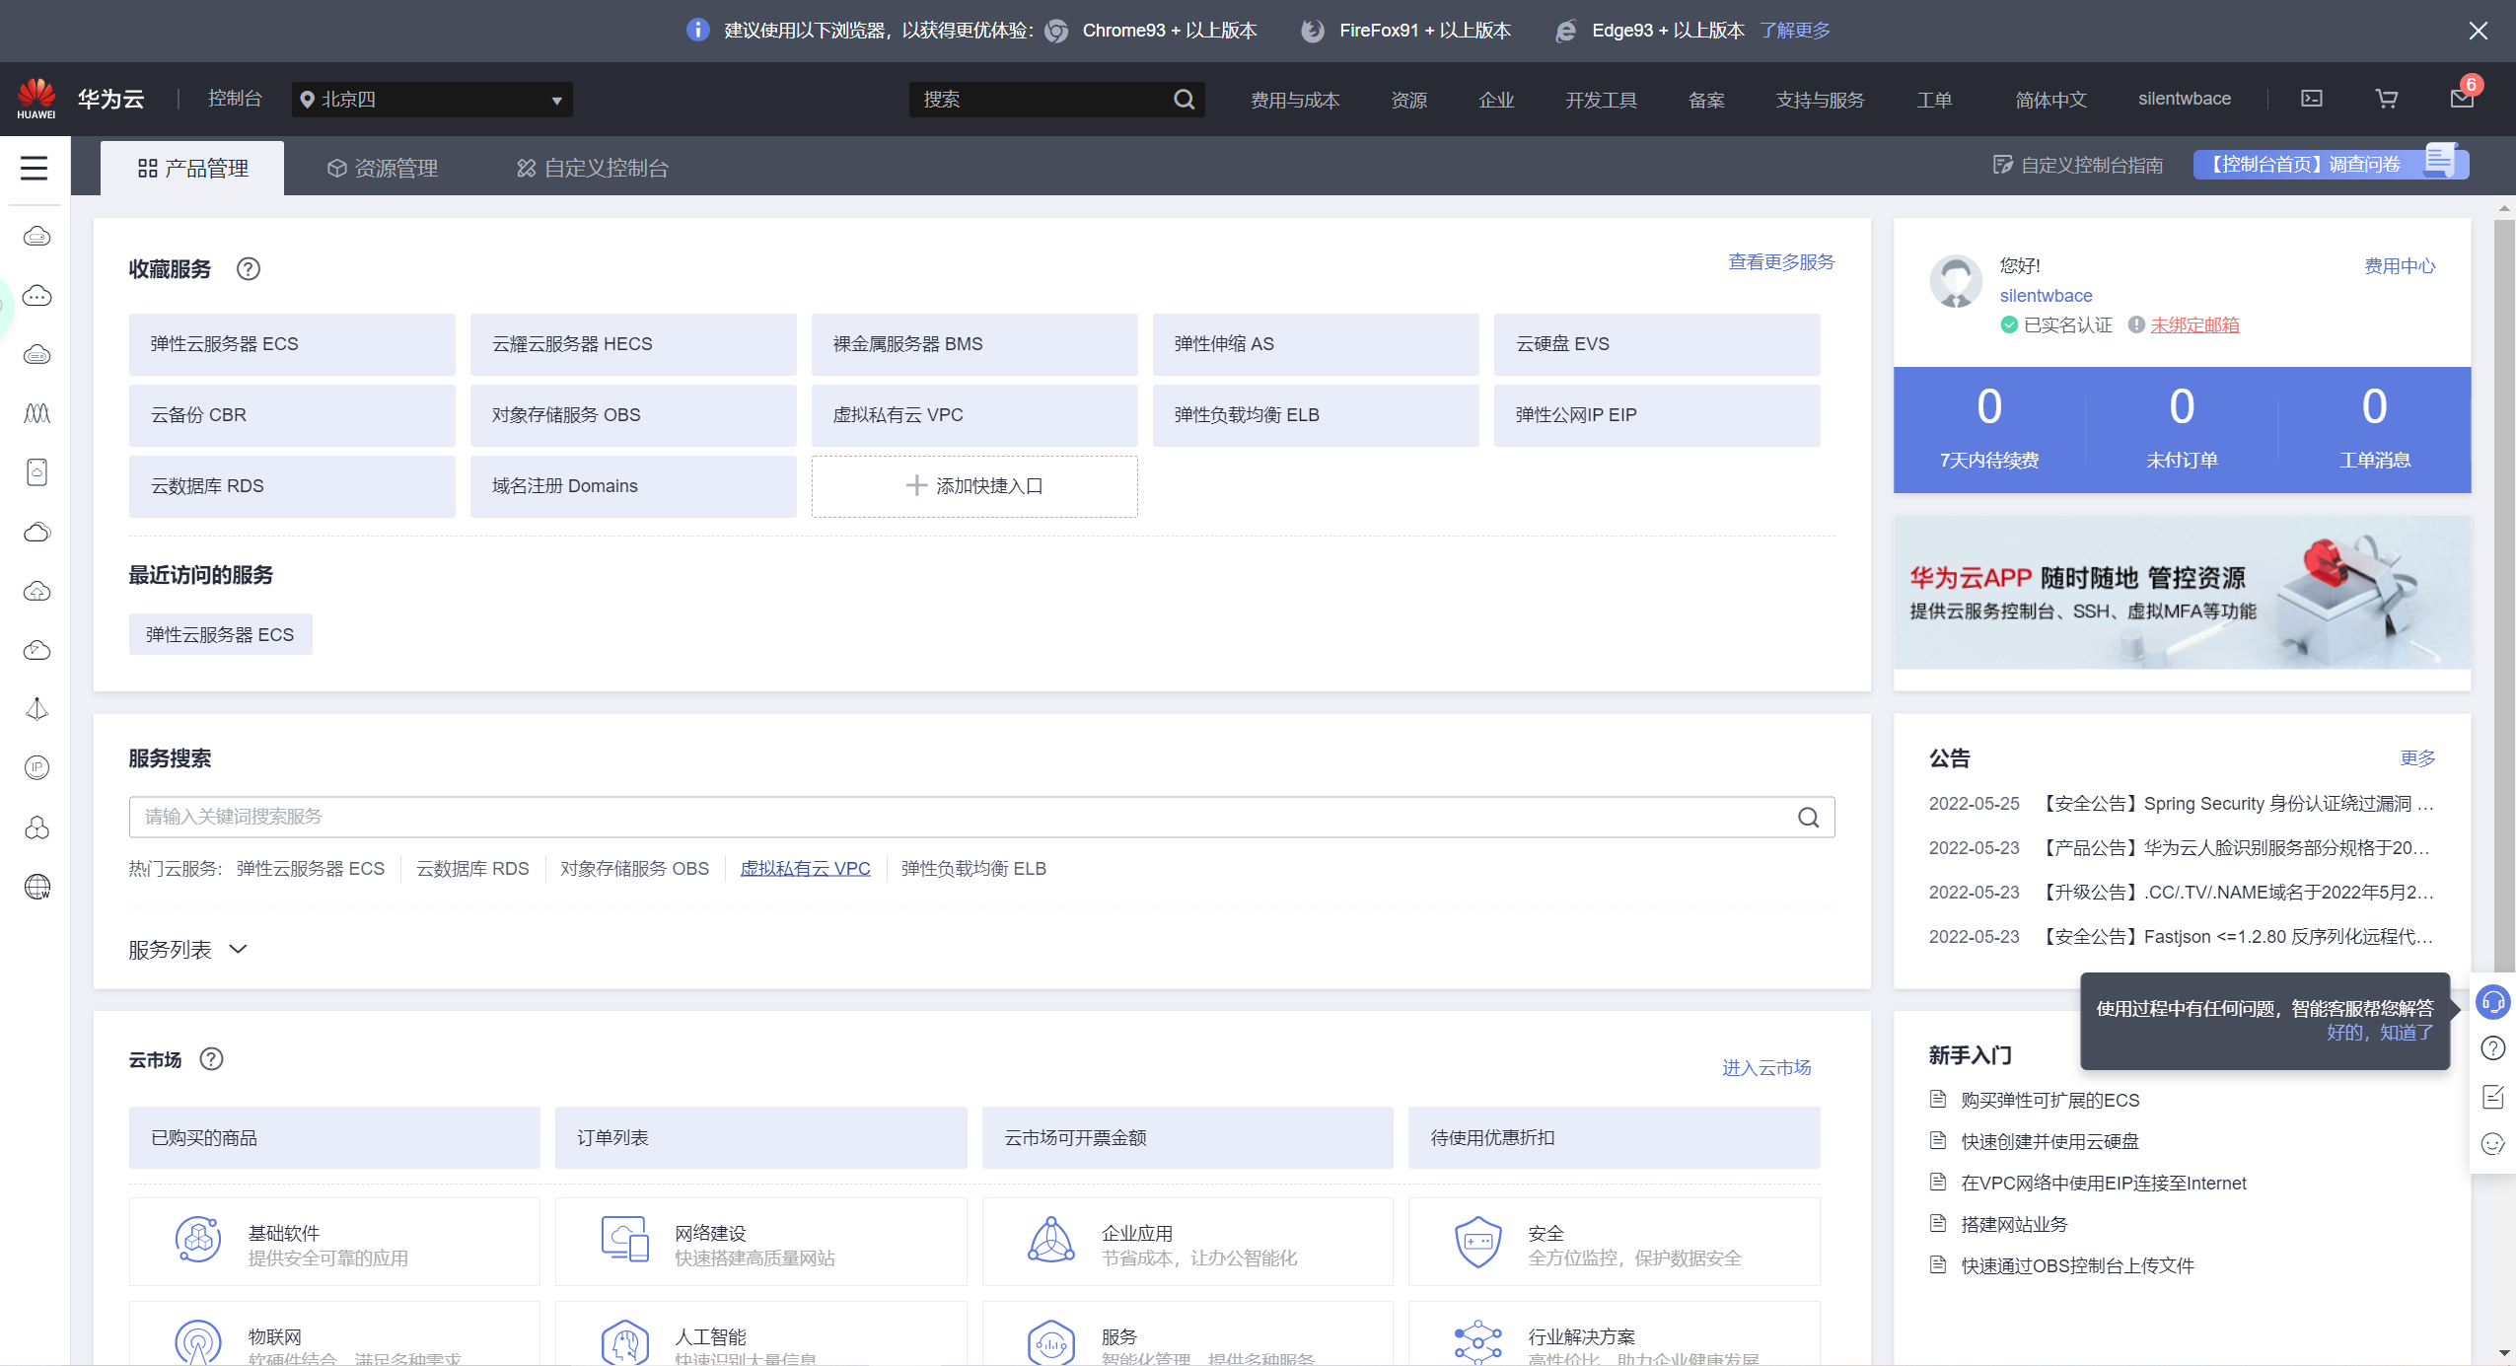Switch to the 资源管理 tab
The height and width of the screenshot is (1366, 2516).
click(x=383, y=169)
